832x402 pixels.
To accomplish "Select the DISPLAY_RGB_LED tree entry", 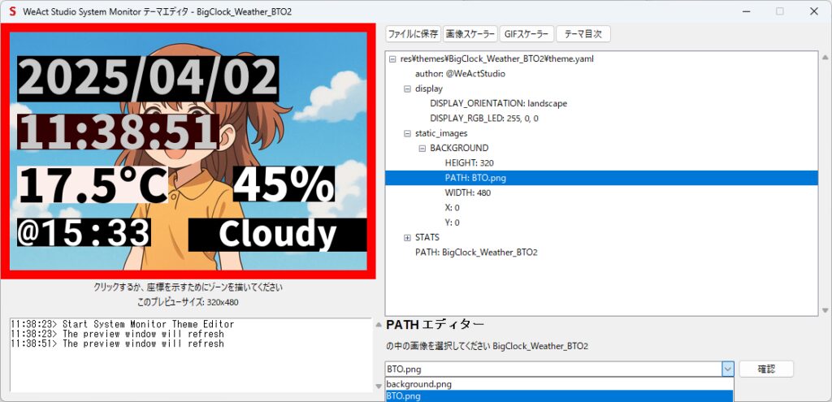I will pos(483,119).
